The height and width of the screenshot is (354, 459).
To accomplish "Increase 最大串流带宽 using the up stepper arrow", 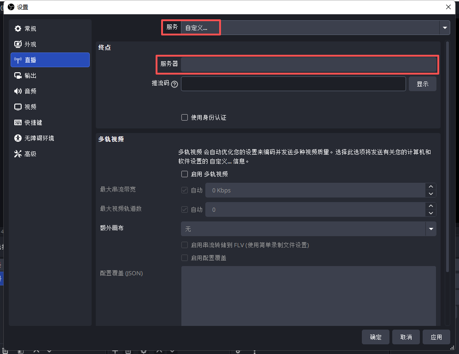I will coord(430,187).
